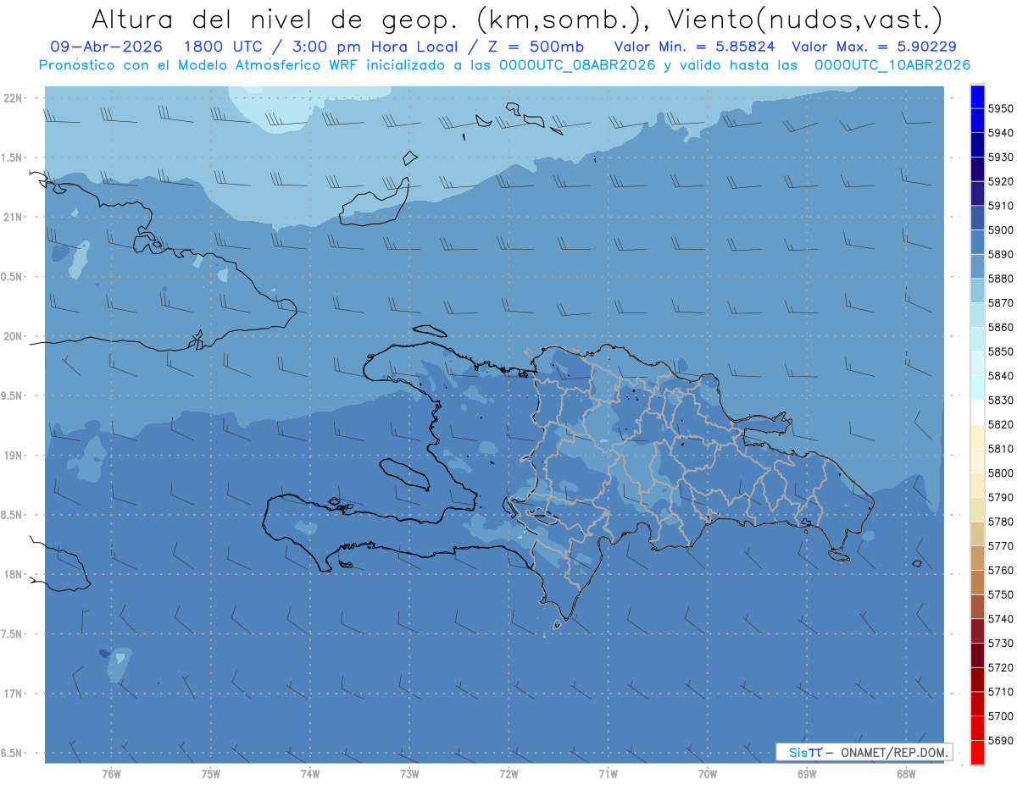The height and width of the screenshot is (785, 1017).
Task: Click the 72W longitude axis label
Action: coord(508,773)
